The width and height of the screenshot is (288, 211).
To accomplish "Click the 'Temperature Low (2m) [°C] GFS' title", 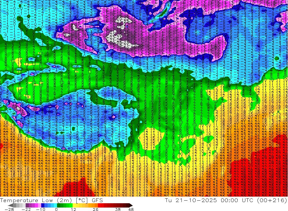I will [52, 200].
